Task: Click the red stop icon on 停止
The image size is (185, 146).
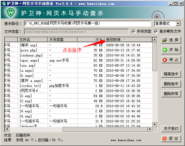Action: coord(165,60)
